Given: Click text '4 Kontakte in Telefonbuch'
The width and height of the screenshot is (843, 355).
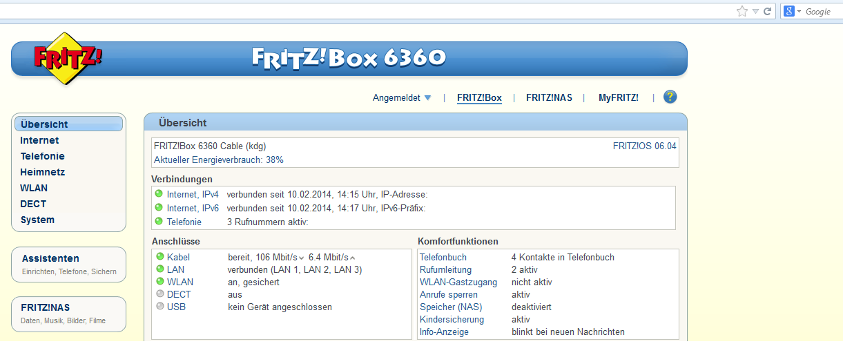Looking at the screenshot, I should (563, 257).
